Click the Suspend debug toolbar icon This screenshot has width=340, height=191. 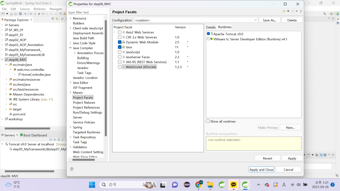35,14
